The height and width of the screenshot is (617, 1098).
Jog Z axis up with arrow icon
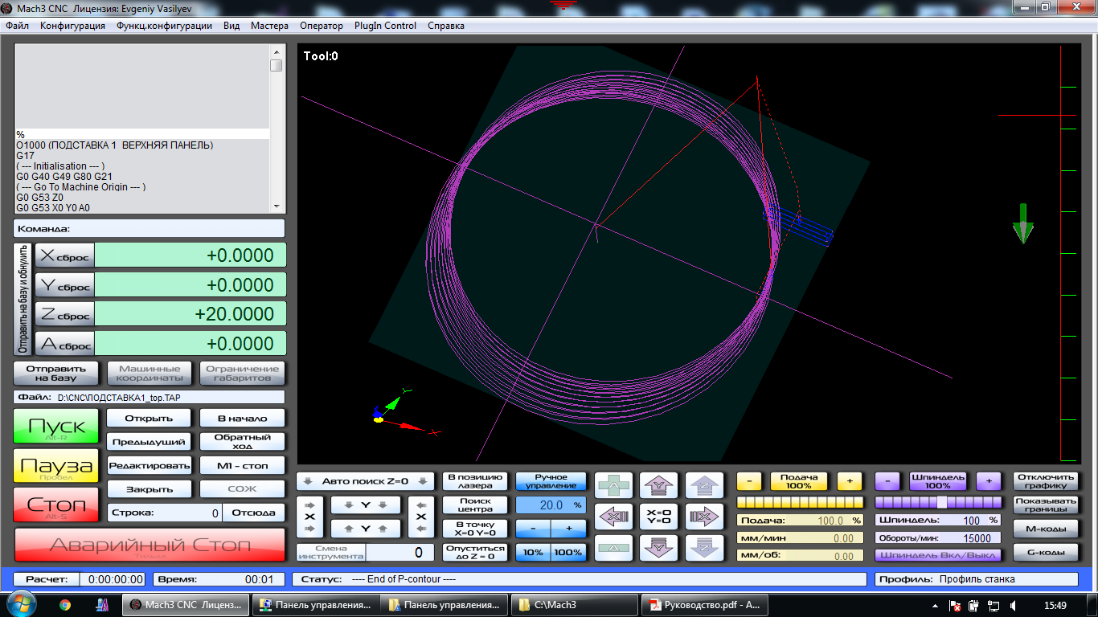[x=704, y=484]
